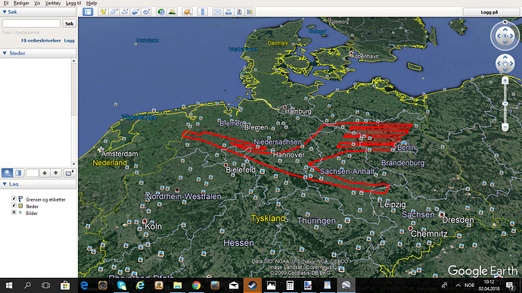Open Chrome from the taskbar
The image size is (522, 293).
(x=196, y=285)
